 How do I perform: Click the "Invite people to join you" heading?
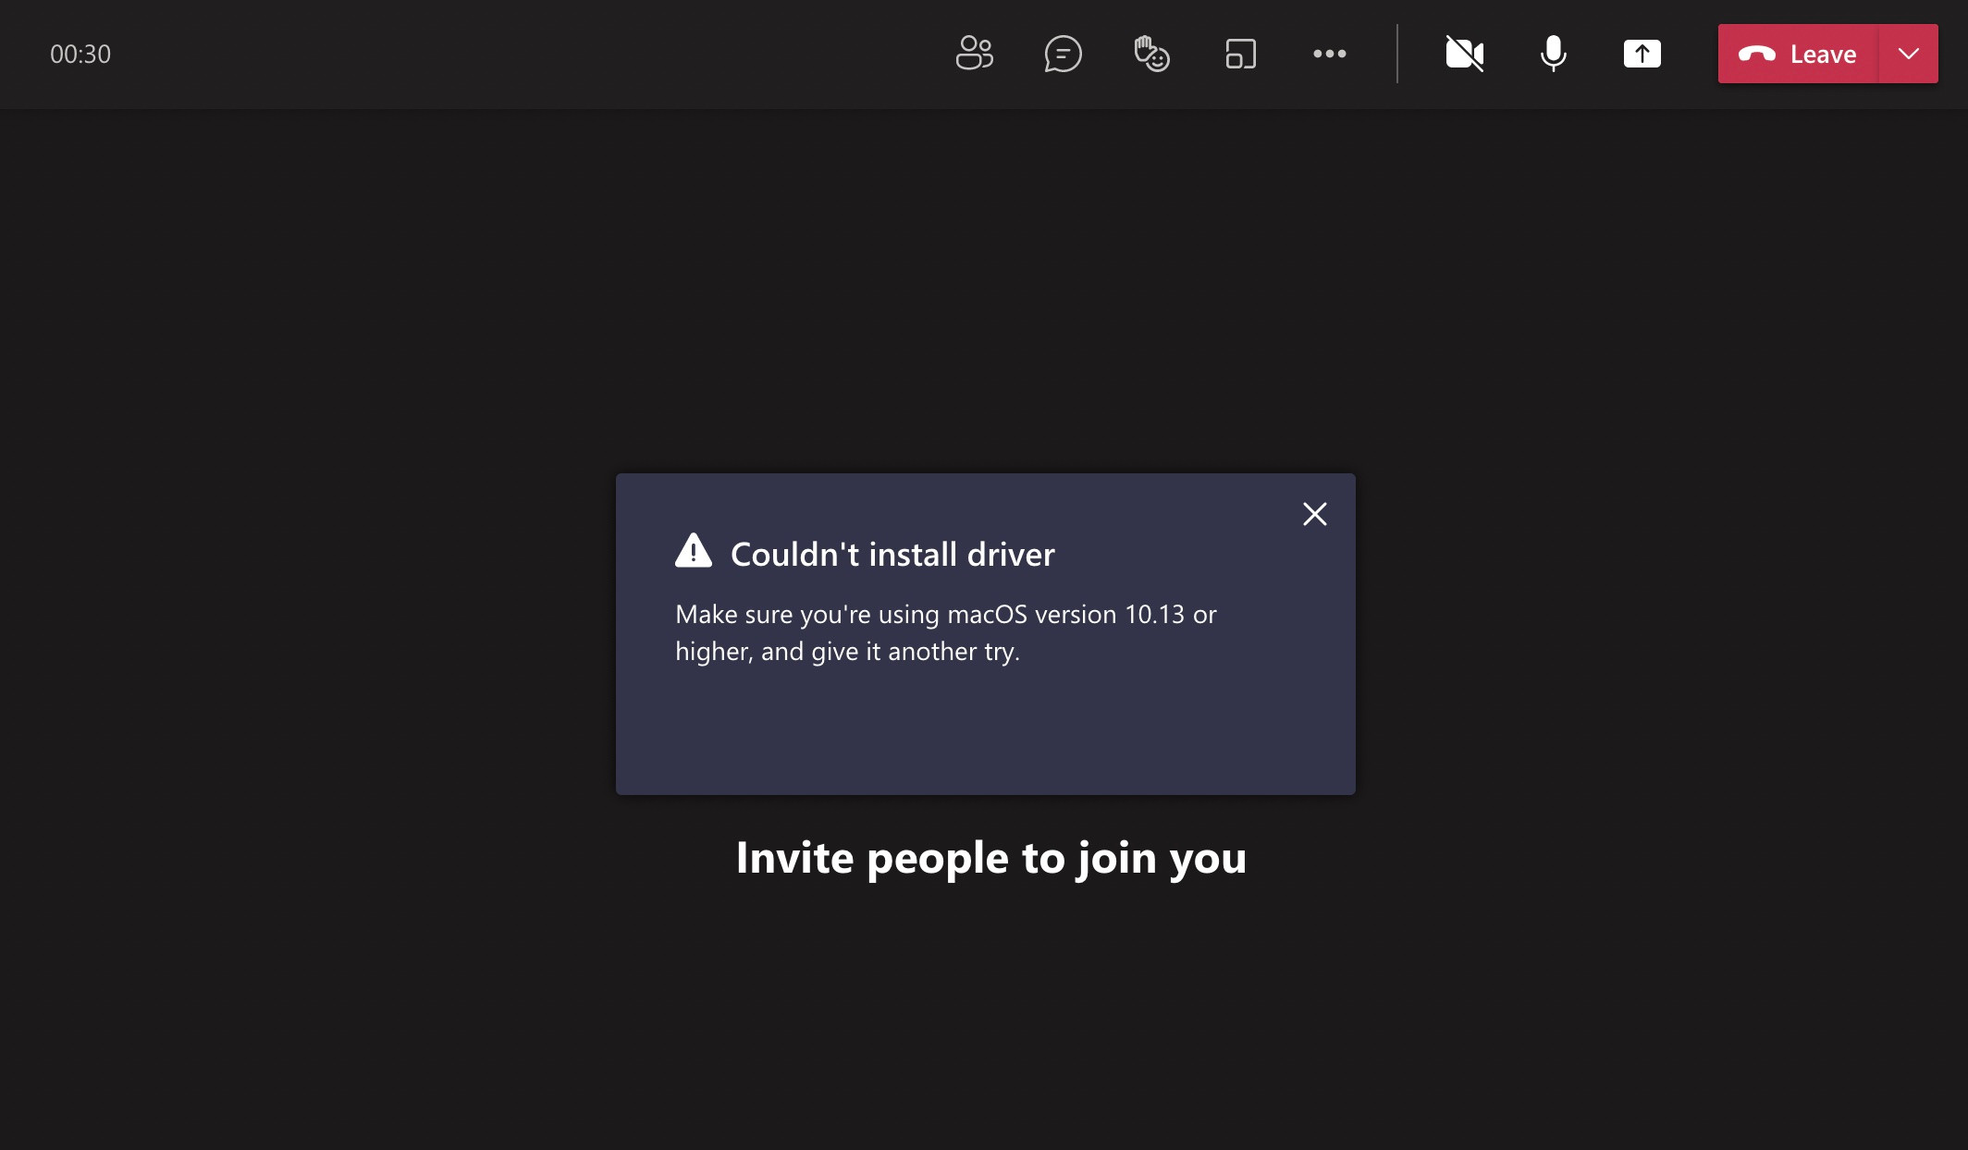[x=990, y=858]
